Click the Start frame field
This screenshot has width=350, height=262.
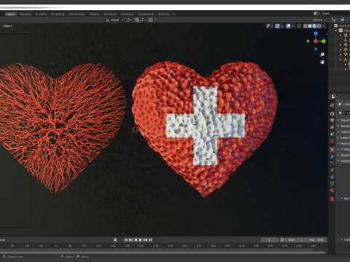point(295,240)
